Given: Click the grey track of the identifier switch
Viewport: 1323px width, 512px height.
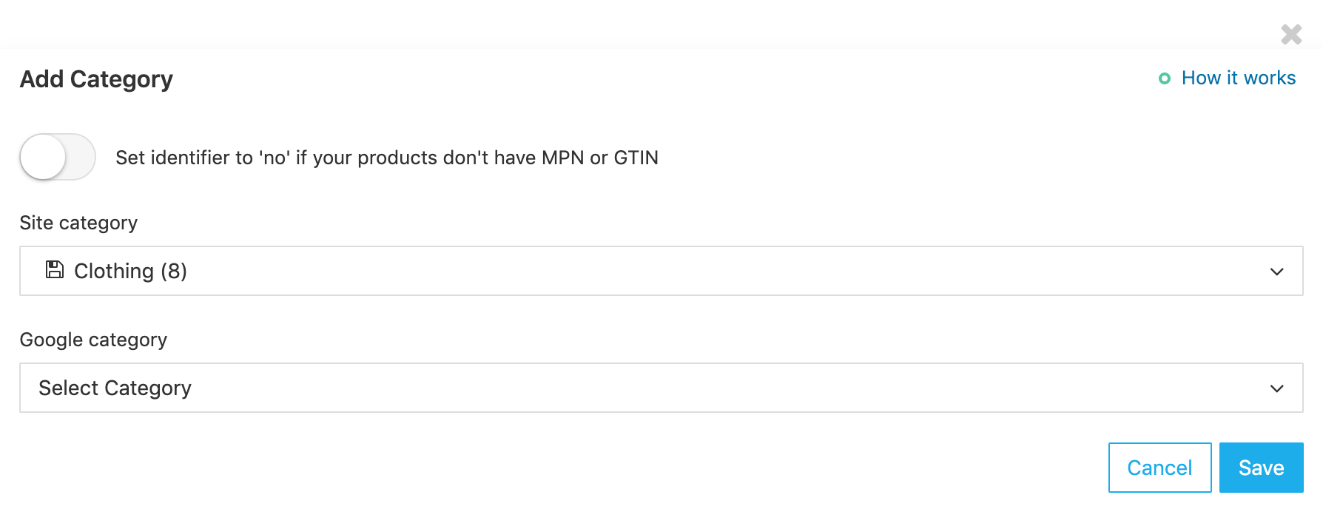Looking at the screenshot, I should click(81, 157).
